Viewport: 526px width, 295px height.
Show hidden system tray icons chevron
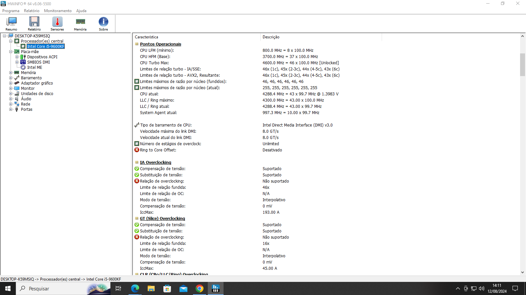pyautogui.click(x=458, y=288)
